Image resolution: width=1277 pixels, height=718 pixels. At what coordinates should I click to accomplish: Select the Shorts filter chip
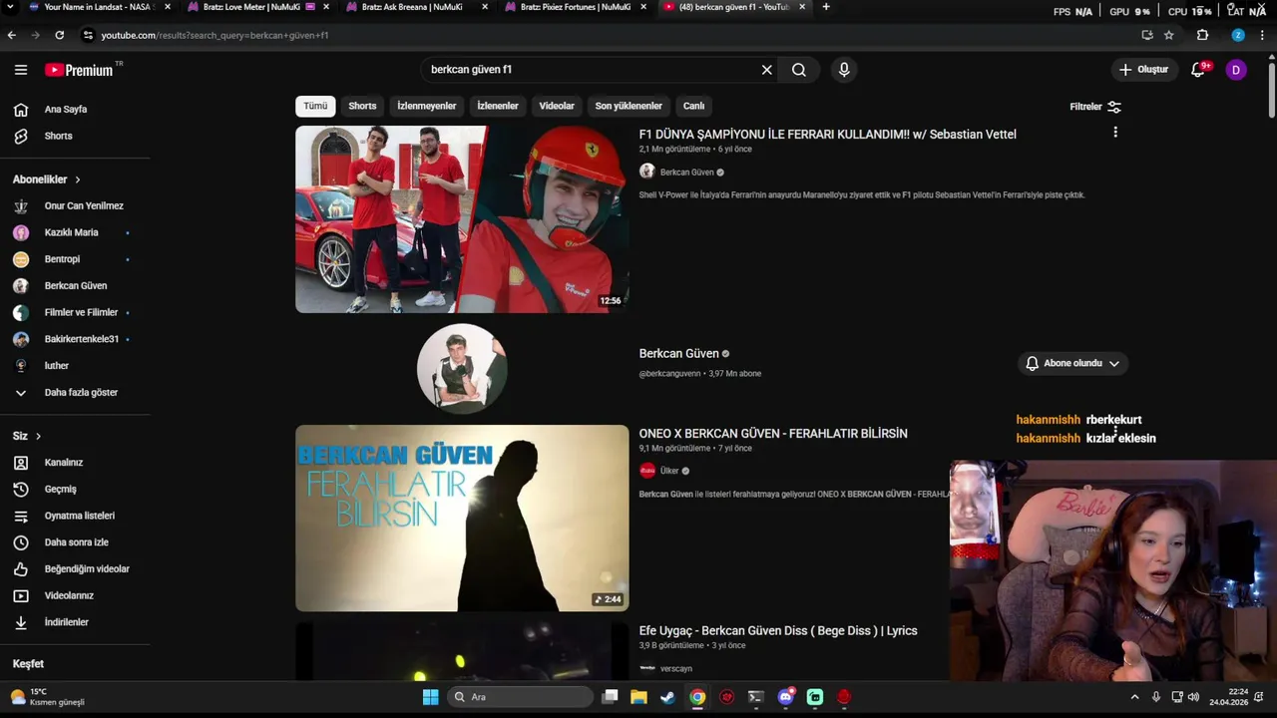362,106
